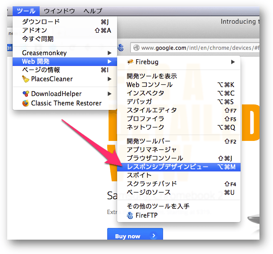The height and width of the screenshot is (254, 273).
Task: Click the DownloadHelper colored balls icon
Action: click(x=26, y=94)
